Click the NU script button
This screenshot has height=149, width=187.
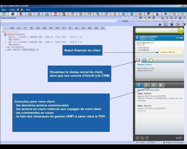83,28
